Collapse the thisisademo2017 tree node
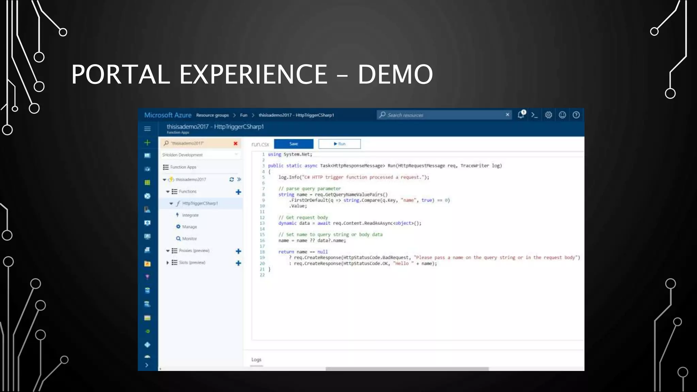 [x=164, y=180]
